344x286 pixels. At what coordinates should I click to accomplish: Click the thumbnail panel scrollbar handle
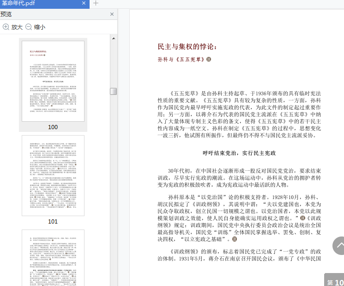coord(114,92)
